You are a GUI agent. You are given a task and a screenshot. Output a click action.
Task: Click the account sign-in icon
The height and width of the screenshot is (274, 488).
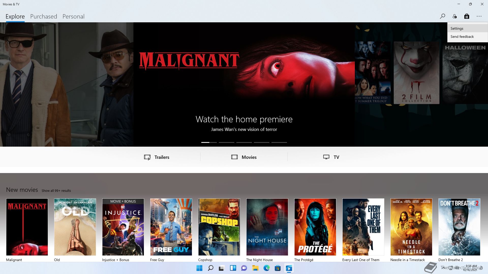454,16
